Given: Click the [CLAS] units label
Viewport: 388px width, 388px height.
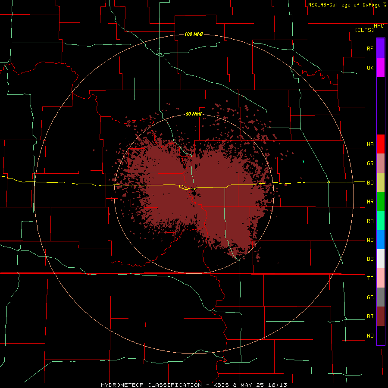Looking at the screenshot, I should (x=364, y=30).
